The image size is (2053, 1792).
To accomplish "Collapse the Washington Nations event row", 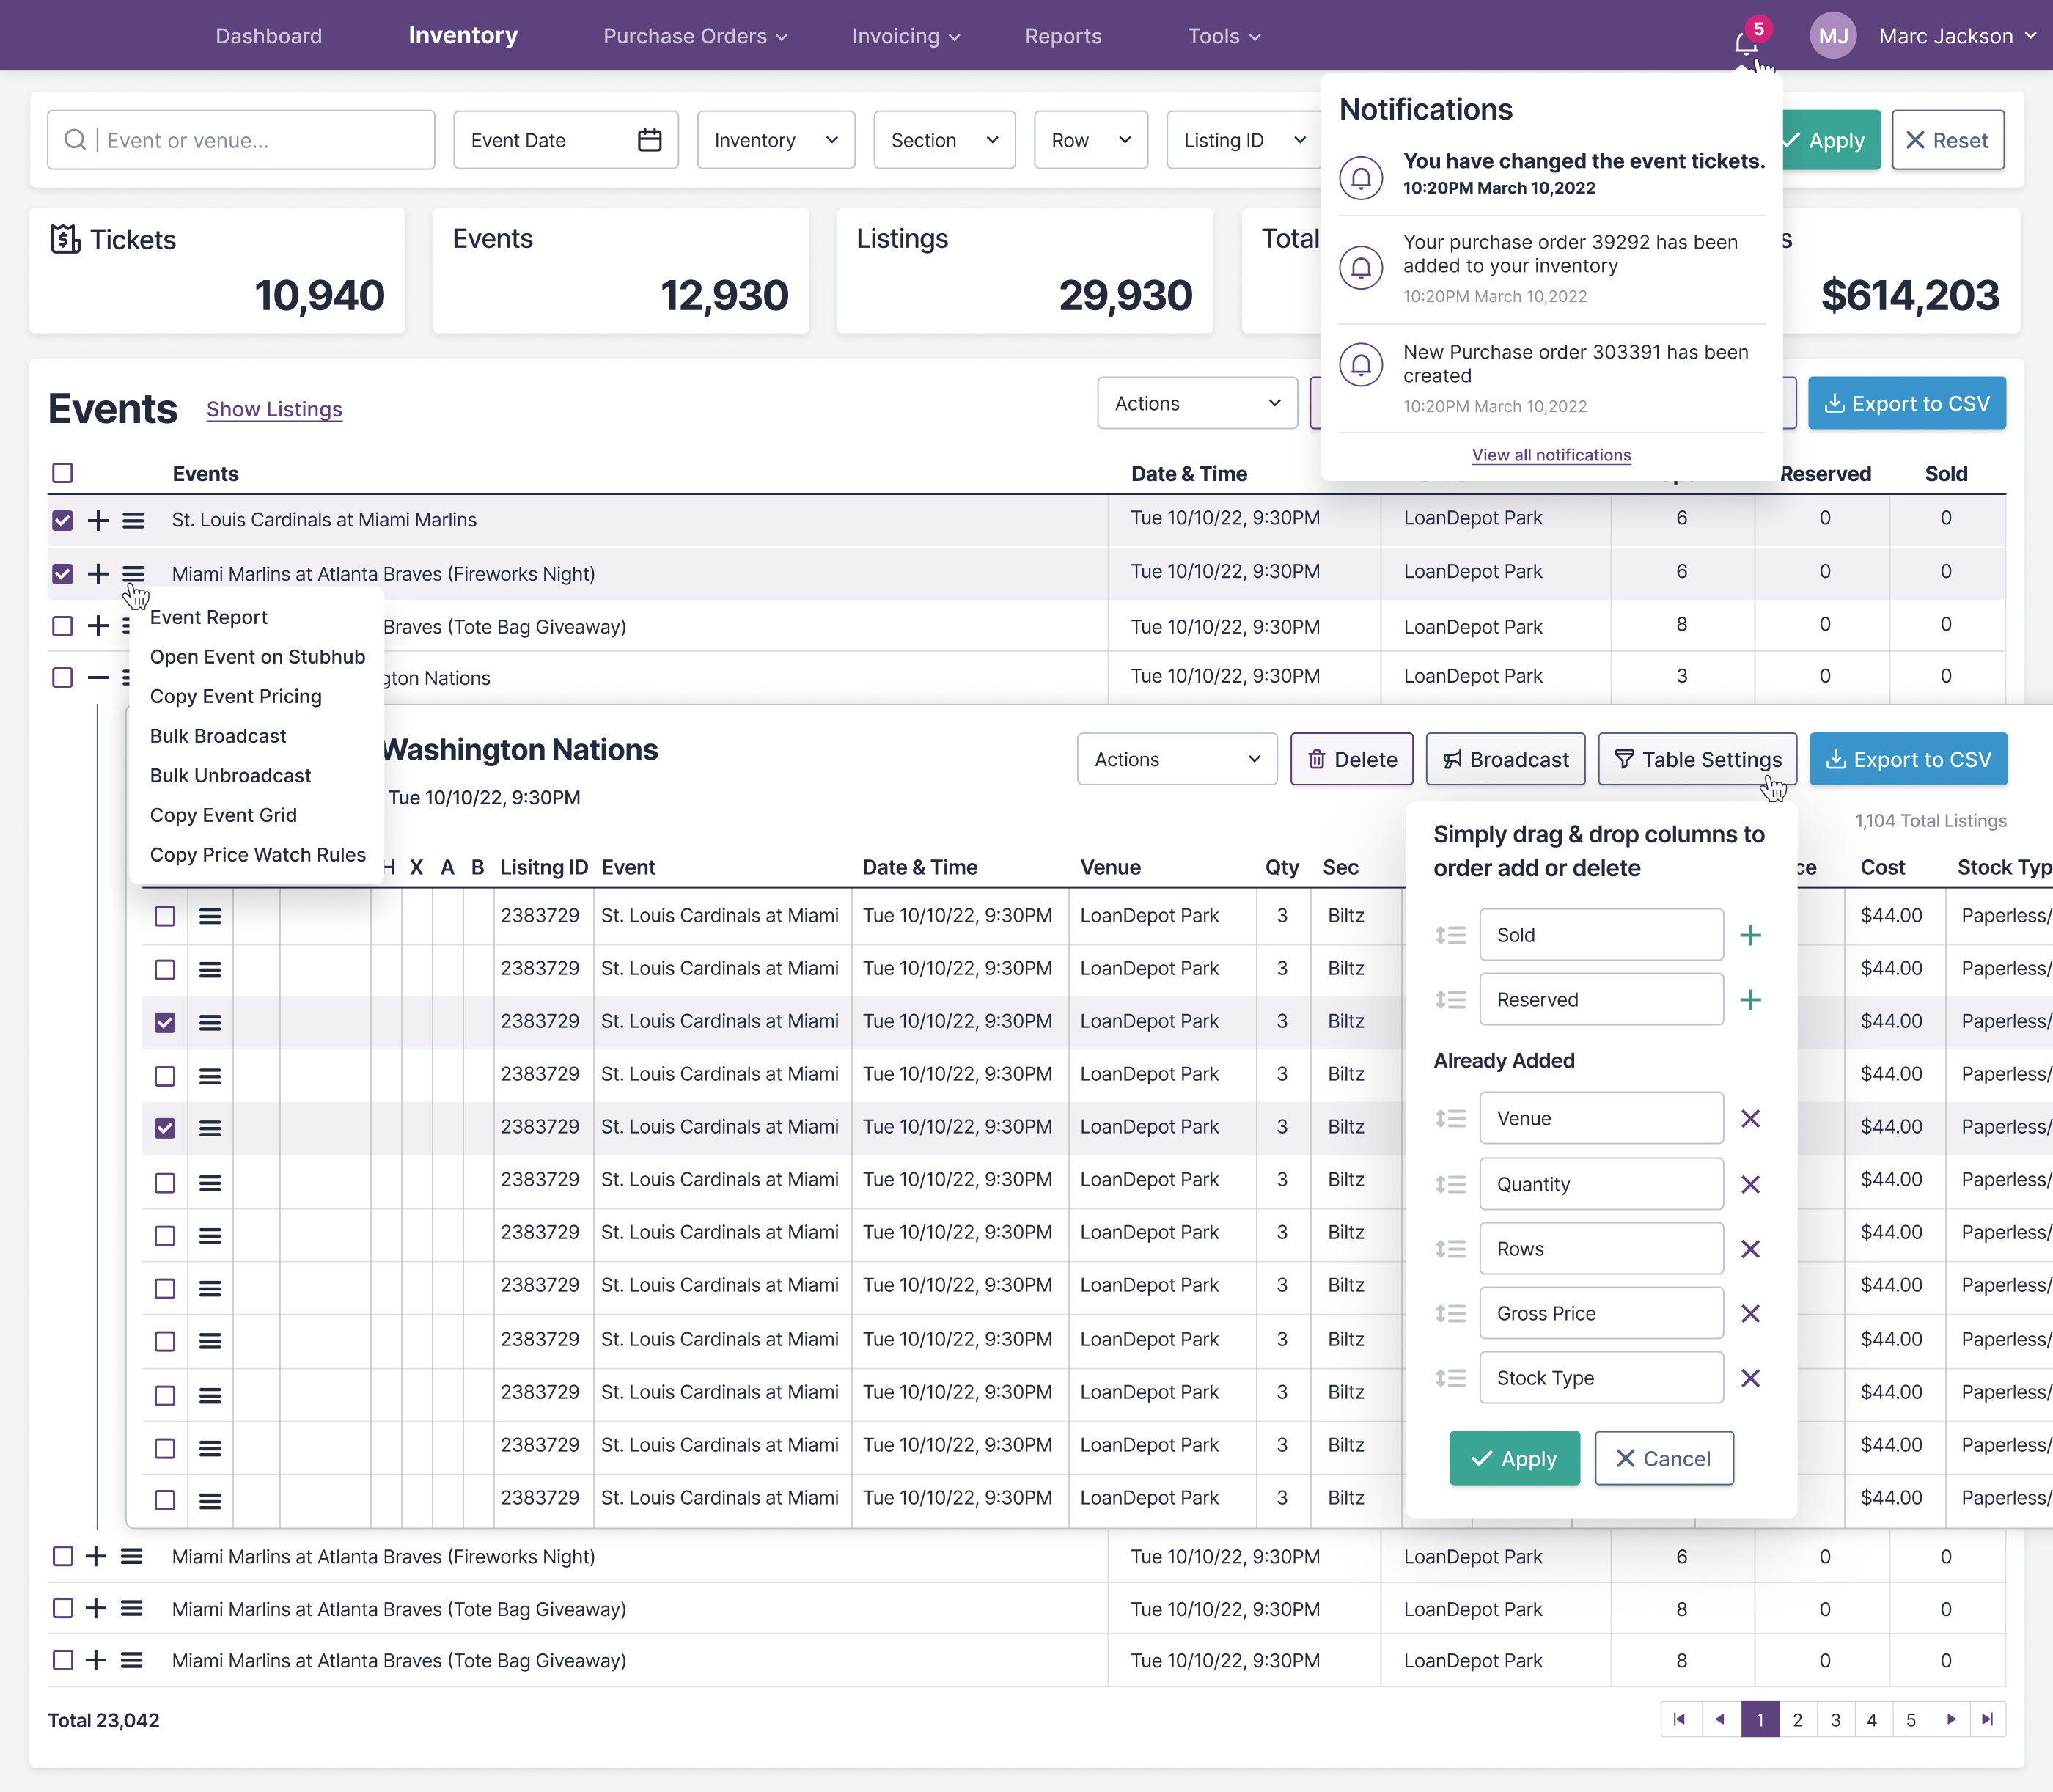I will point(97,678).
